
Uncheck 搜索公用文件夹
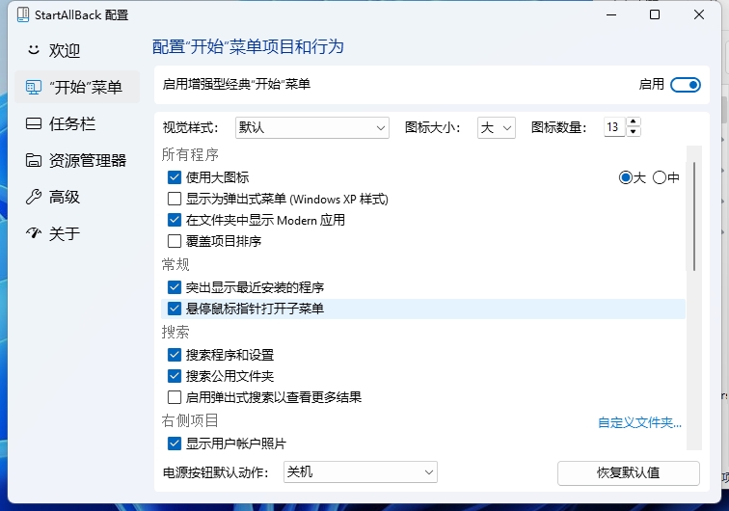(175, 376)
